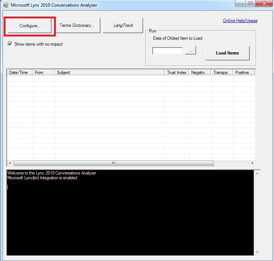Click the Load Items button
The image size is (274, 261).
point(227,53)
